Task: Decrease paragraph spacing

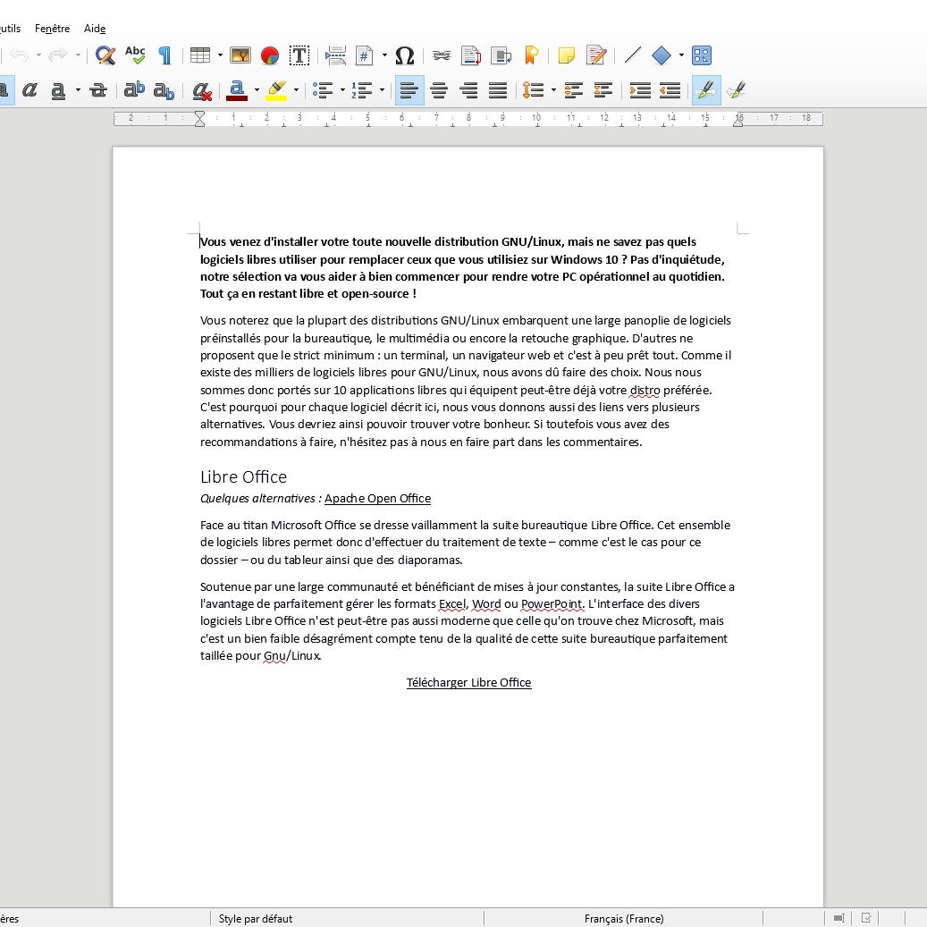Action: tap(603, 90)
